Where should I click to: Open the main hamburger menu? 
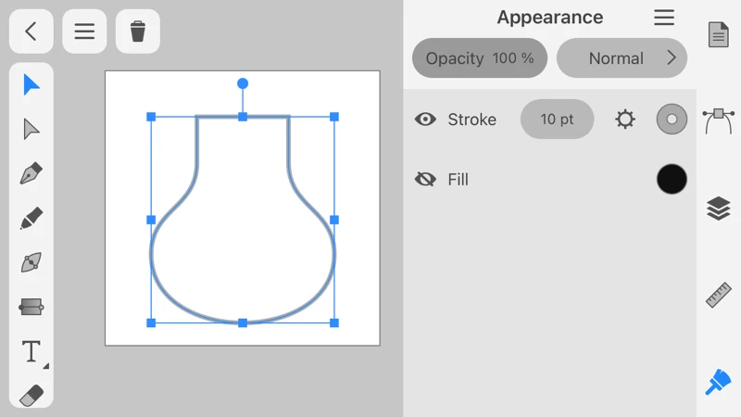[x=84, y=32]
